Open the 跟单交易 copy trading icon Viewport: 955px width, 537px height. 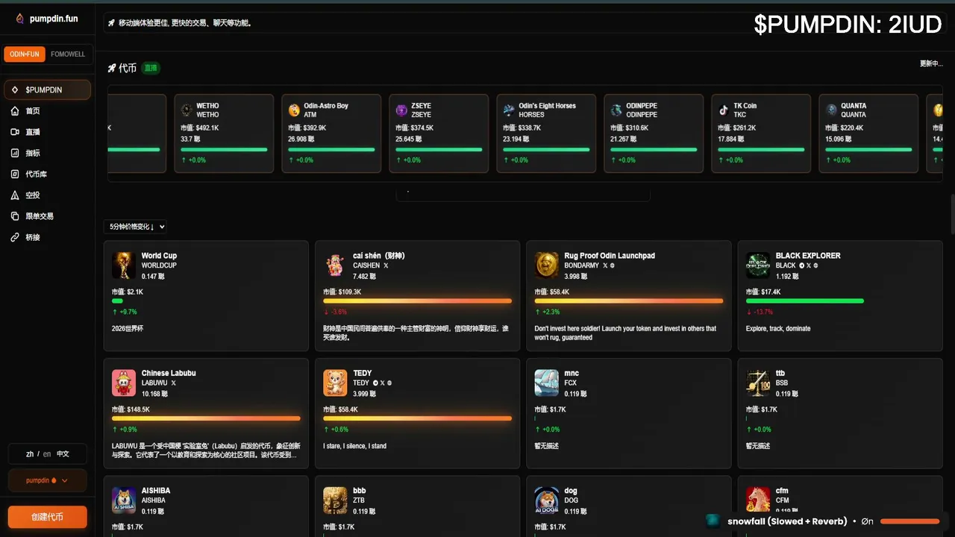coord(15,216)
